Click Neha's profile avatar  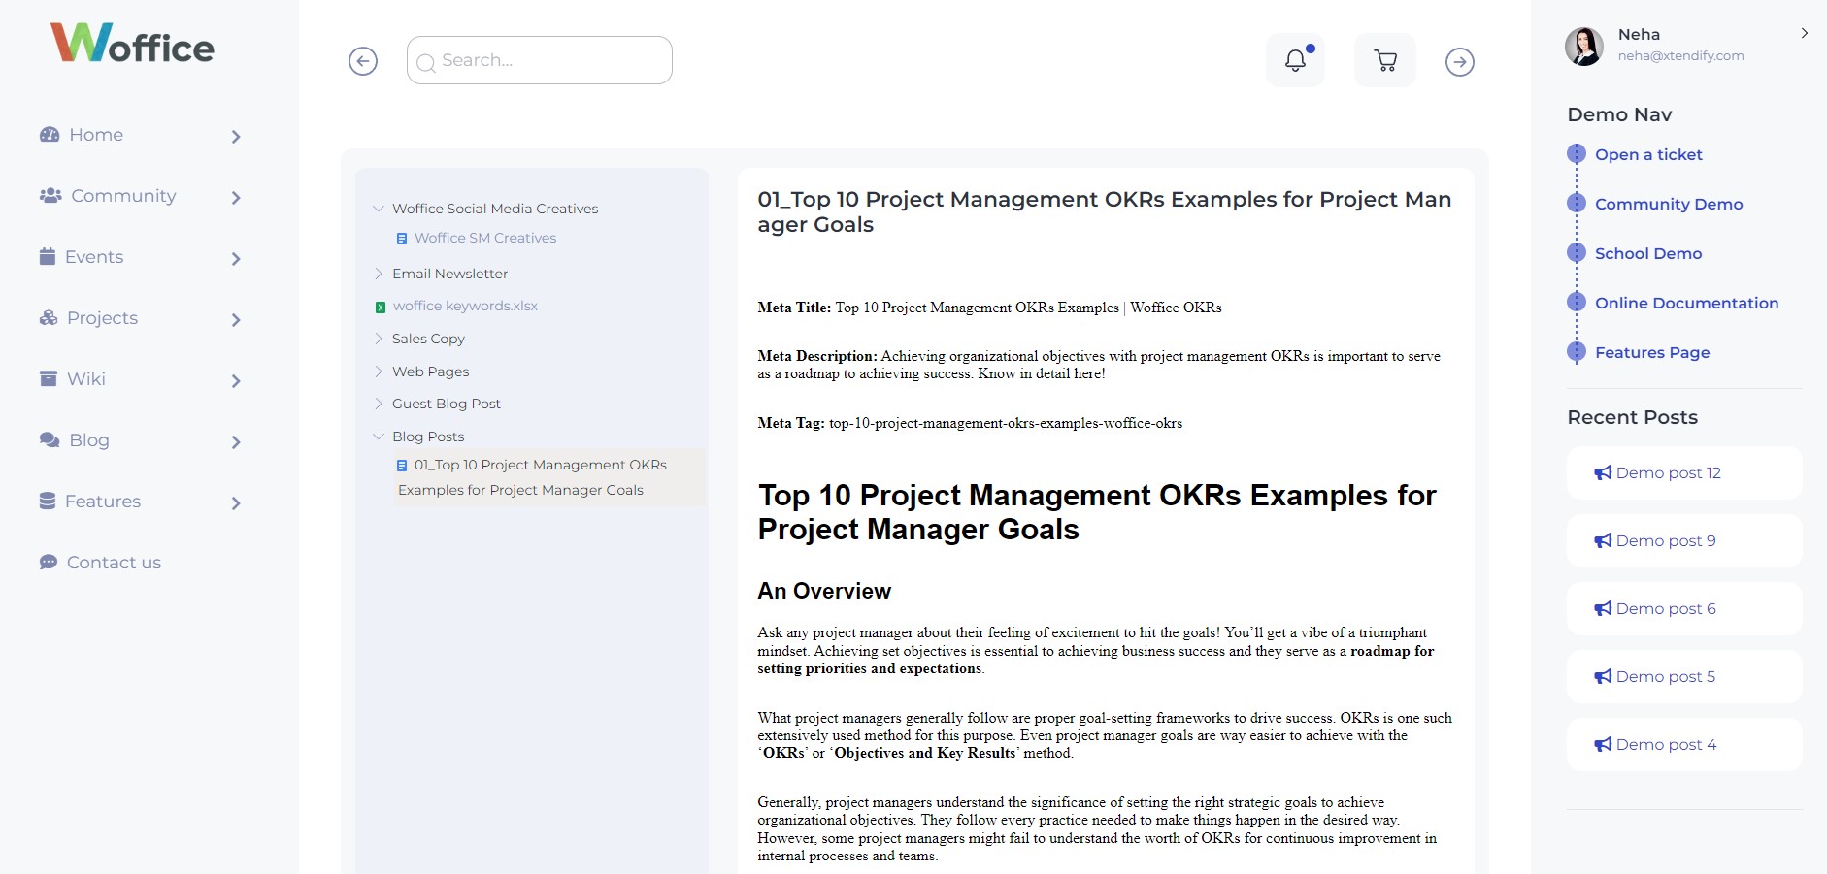[1583, 47]
